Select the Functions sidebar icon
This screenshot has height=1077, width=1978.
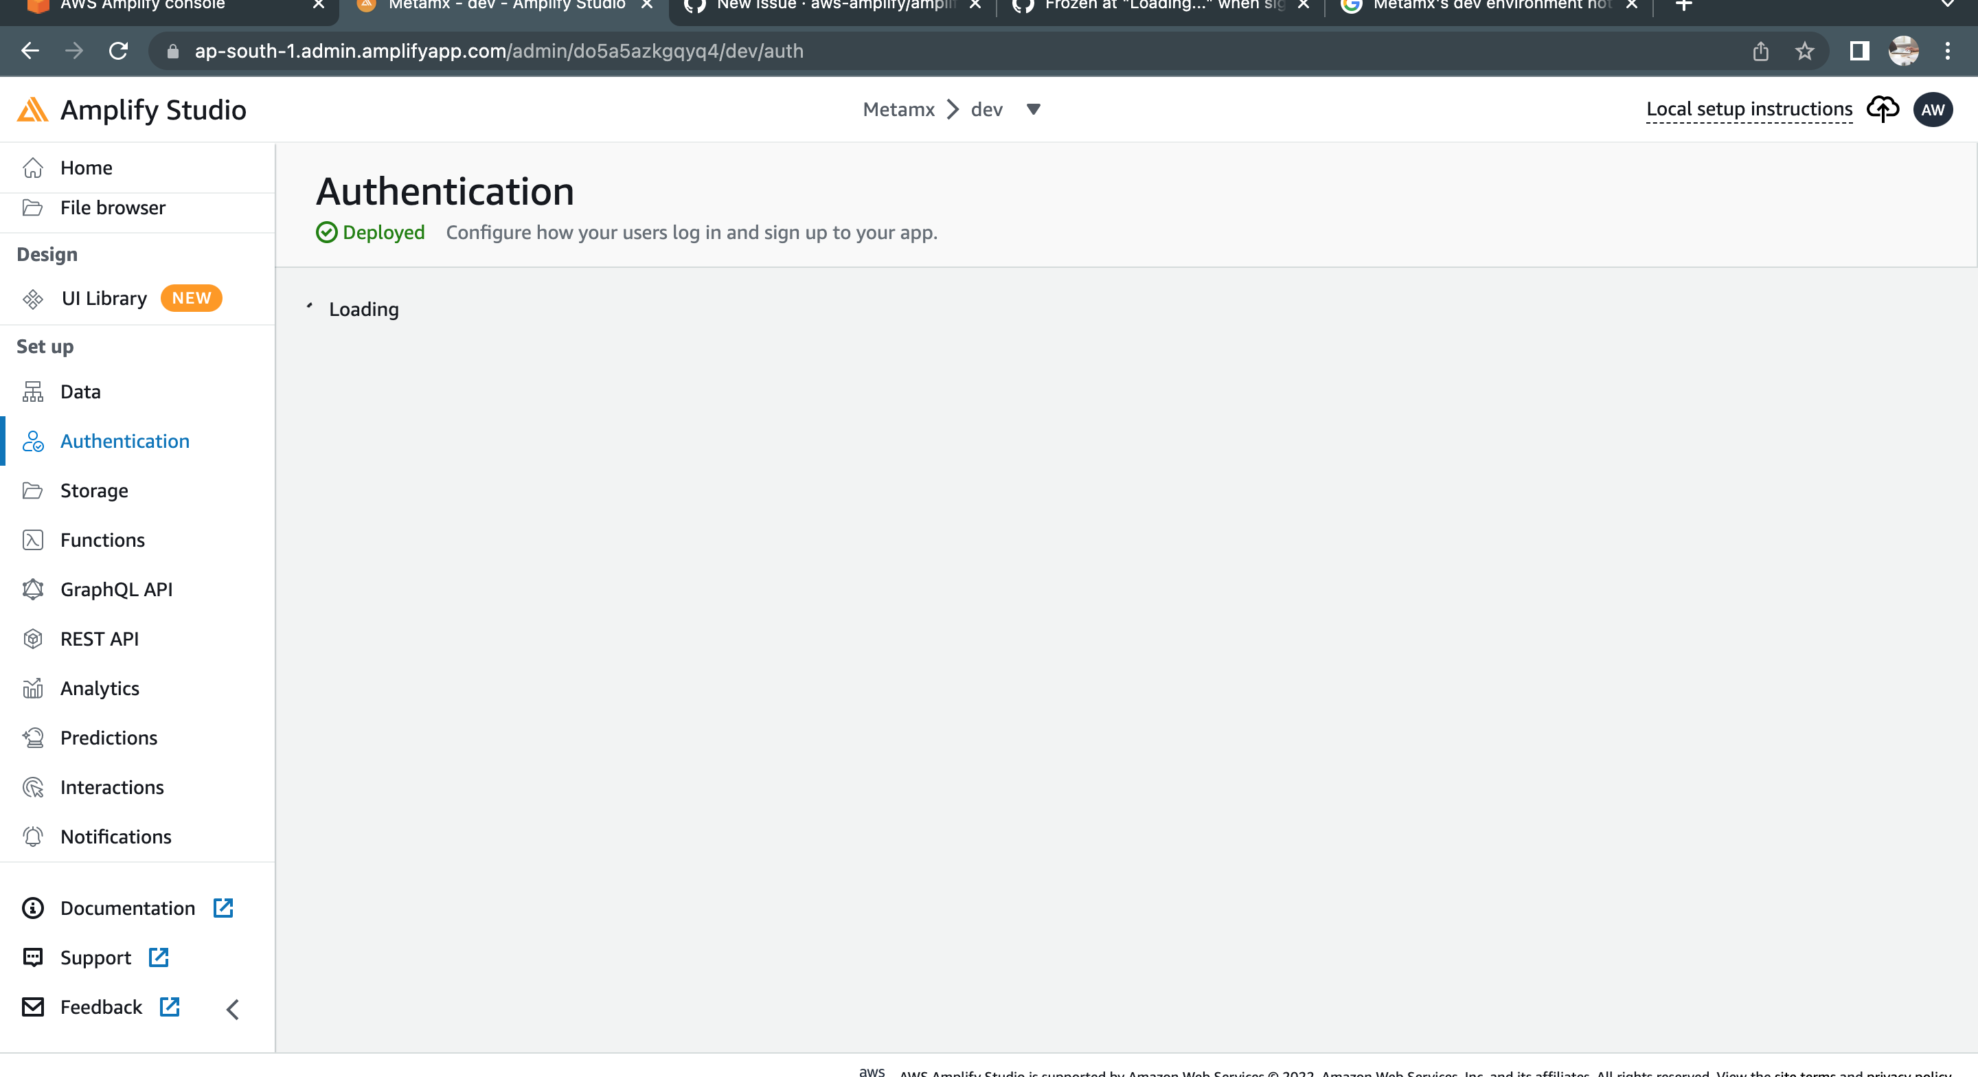(33, 540)
